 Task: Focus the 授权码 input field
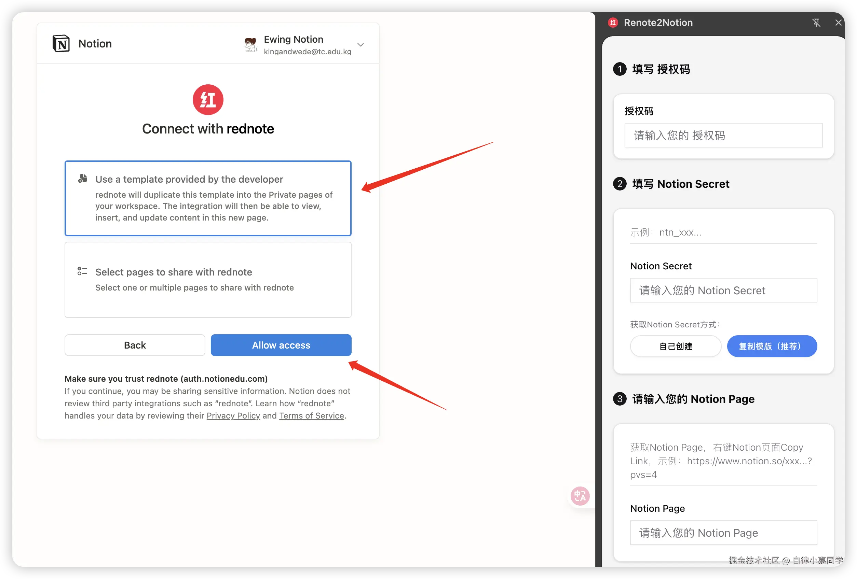pos(723,136)
